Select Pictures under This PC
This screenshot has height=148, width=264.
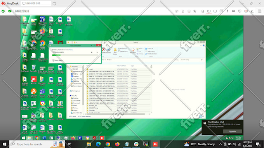pos(76,108)
